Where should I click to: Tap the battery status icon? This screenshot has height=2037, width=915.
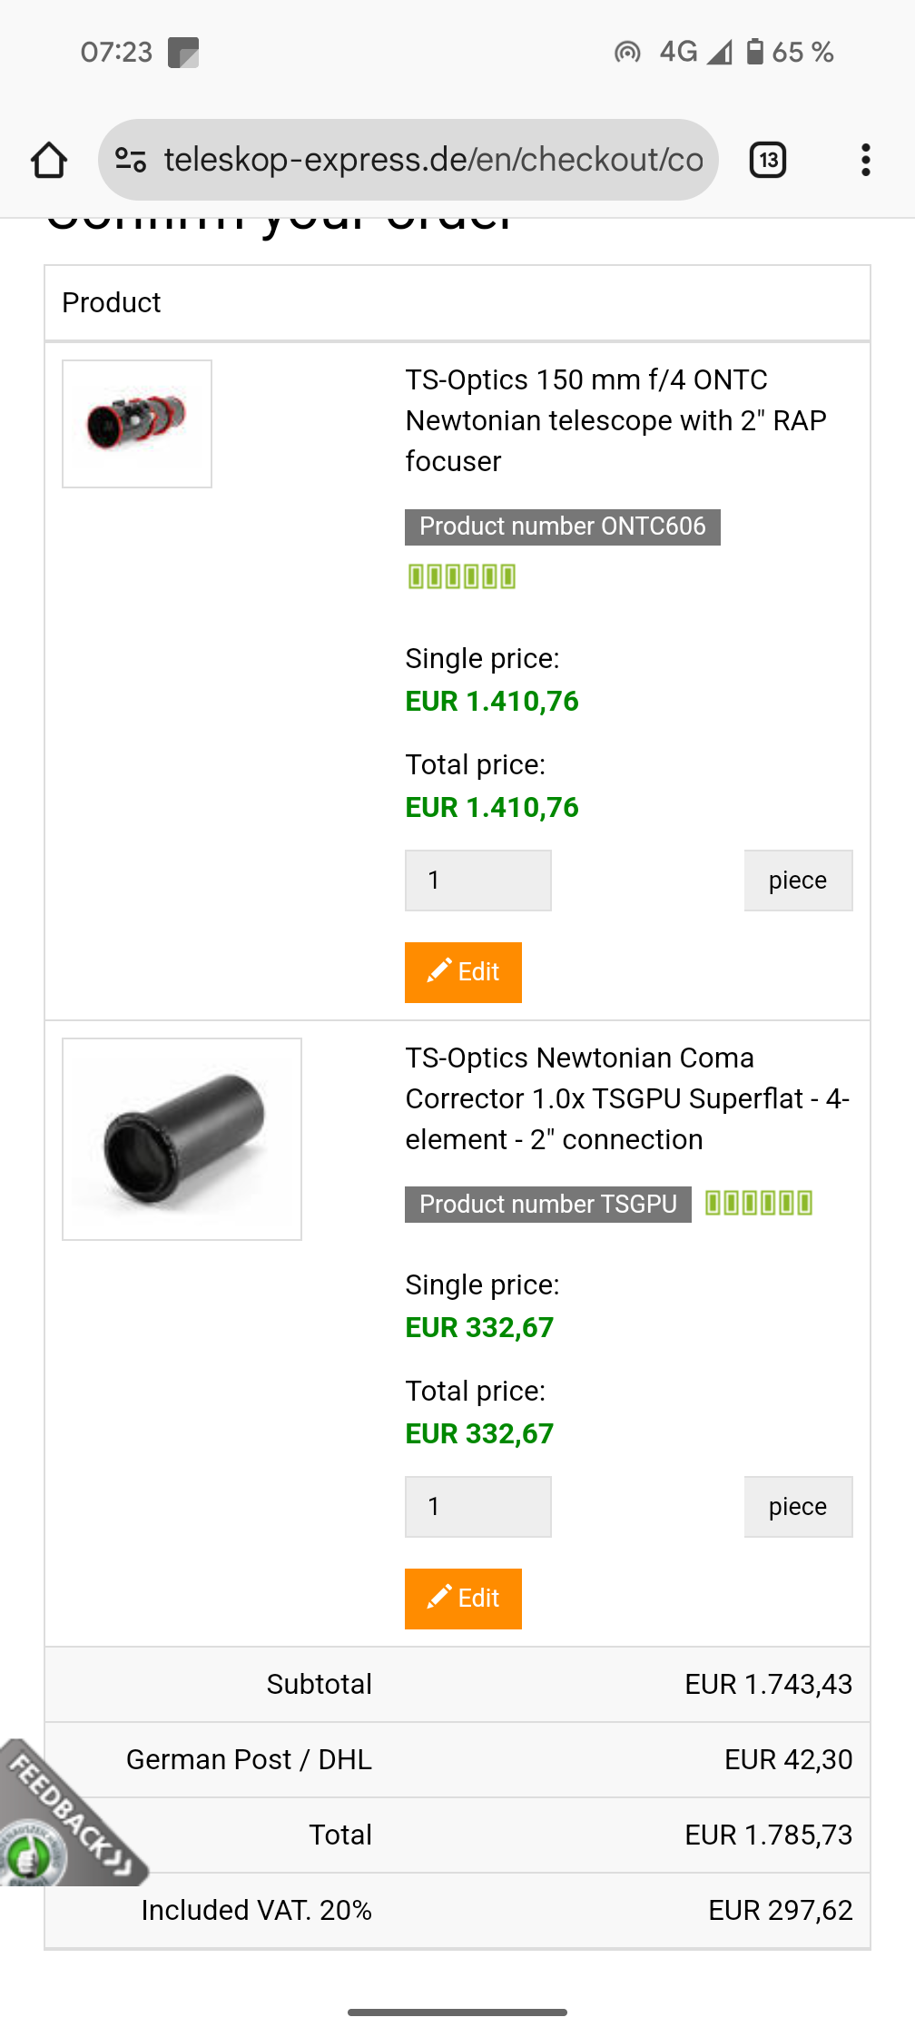754,52
